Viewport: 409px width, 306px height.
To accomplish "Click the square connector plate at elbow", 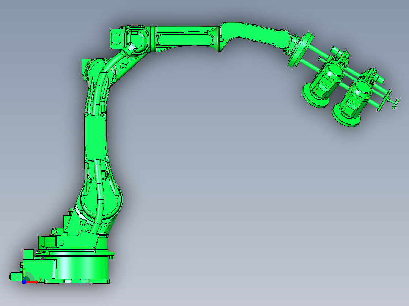I will pos(116,39).
